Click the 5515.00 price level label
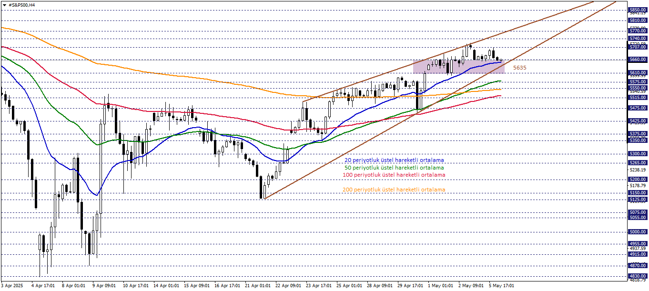Screen dimensions: 649x291 click(x=638, y=98)
